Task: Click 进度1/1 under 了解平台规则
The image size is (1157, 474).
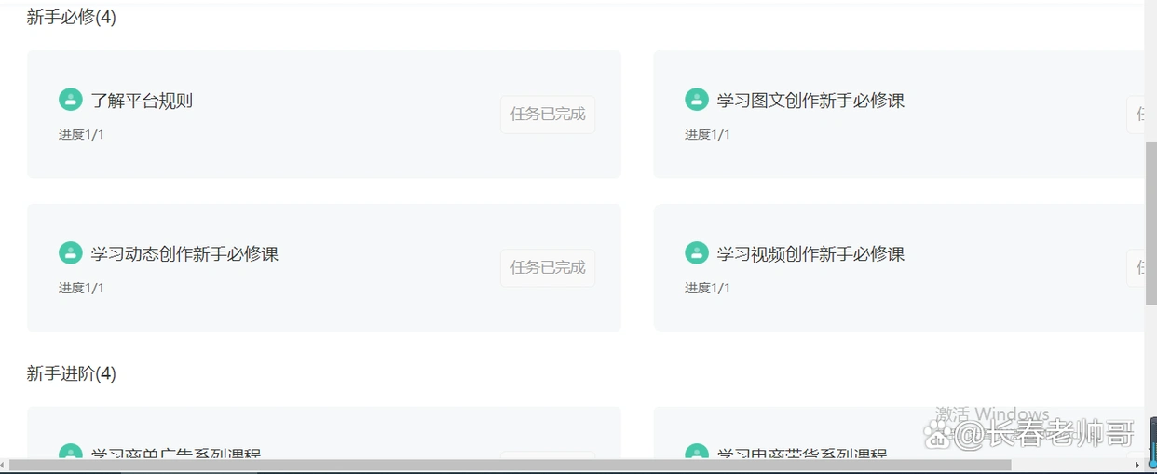Action: pos(81,134)
